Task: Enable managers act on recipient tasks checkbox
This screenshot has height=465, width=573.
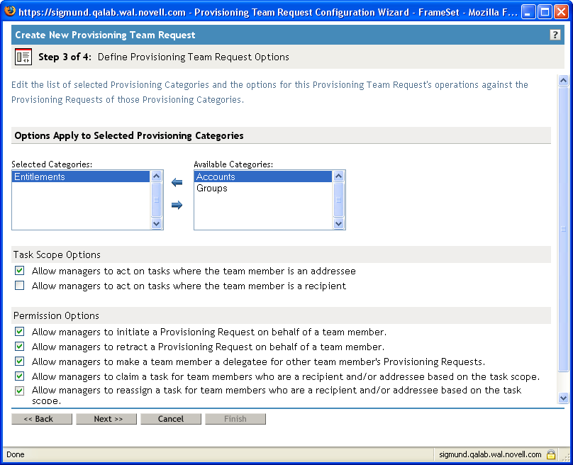Action: pos(20,285)
